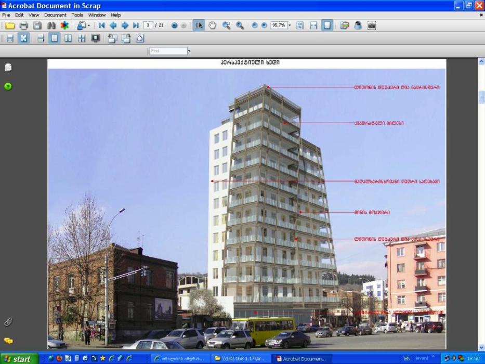Screen dimensions: 485x364
Task: Toggle single page layout mode
Action: 54,38
